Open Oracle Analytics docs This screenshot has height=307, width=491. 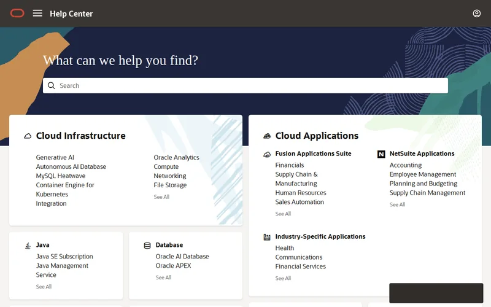click(176, 157)
